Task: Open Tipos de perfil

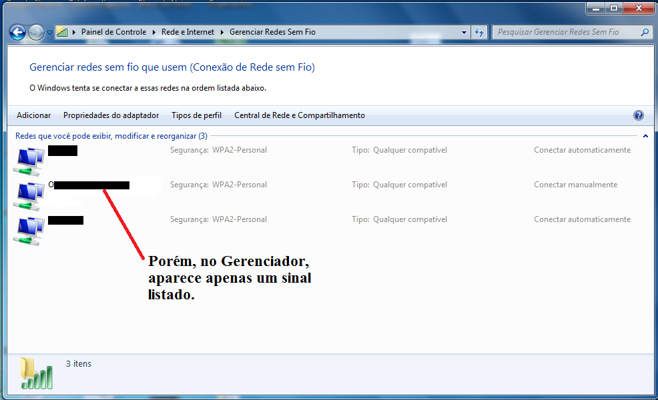Action: pos(196,115)
